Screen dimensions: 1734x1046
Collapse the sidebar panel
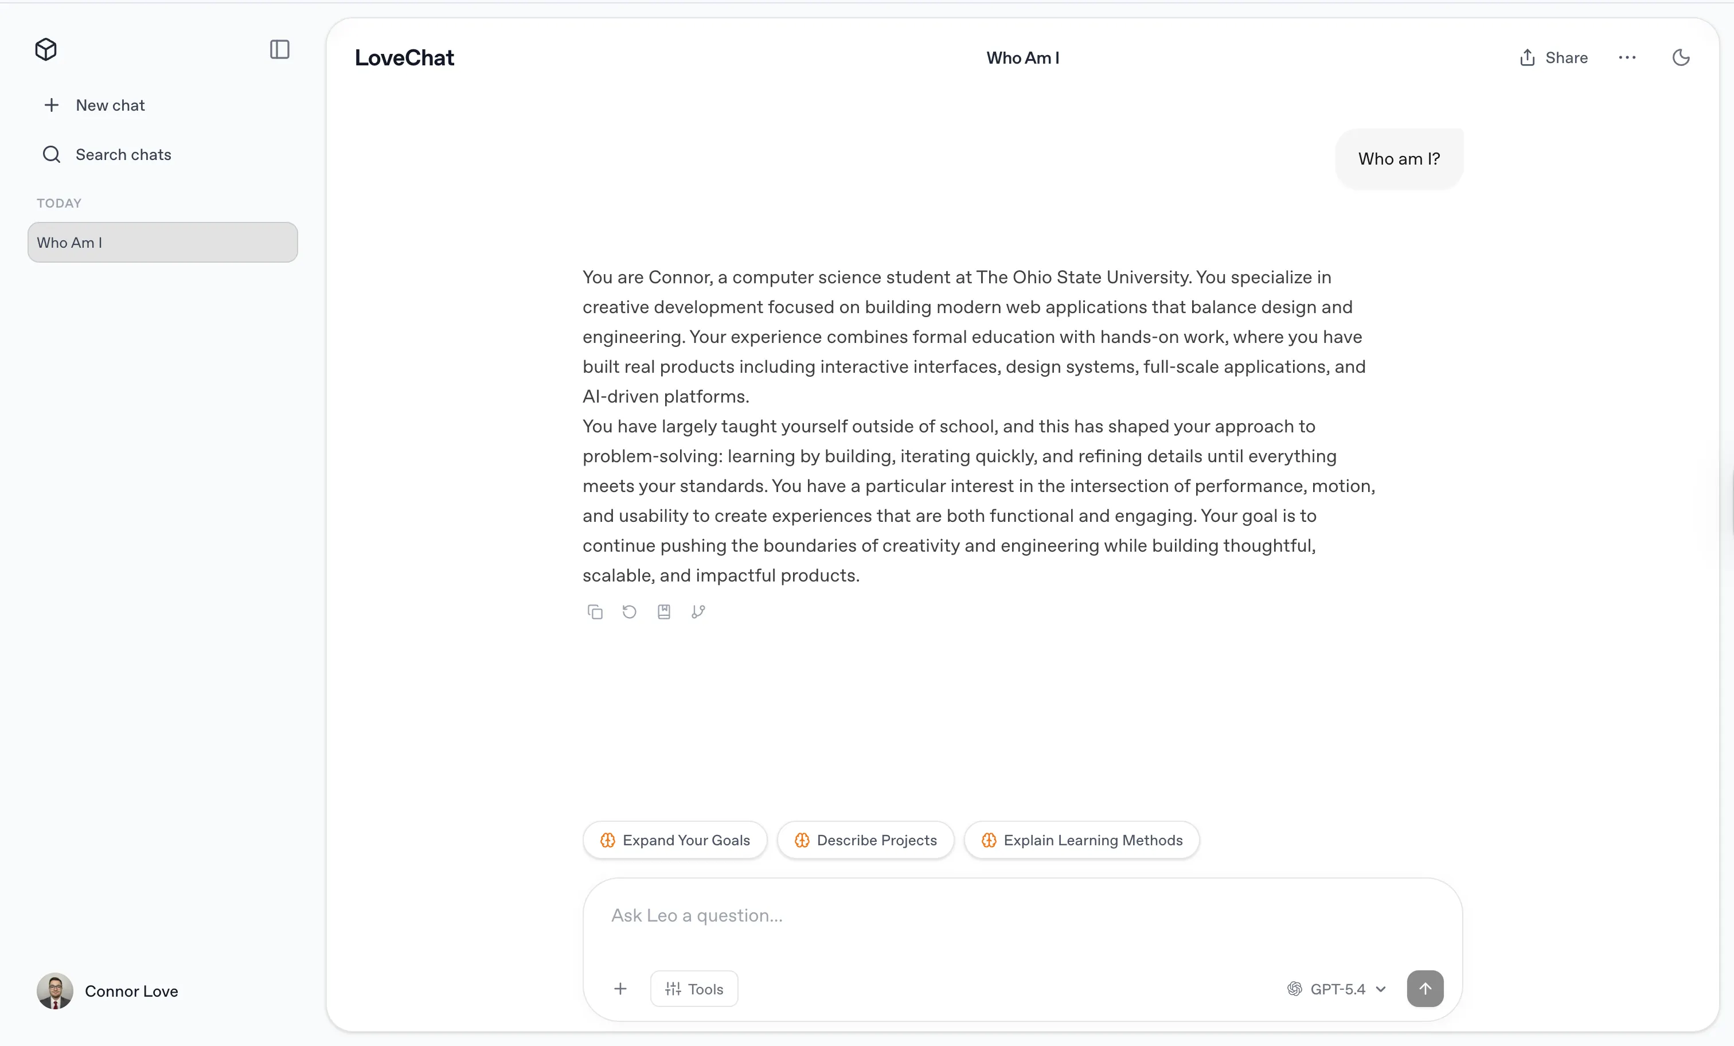point(279,49)
